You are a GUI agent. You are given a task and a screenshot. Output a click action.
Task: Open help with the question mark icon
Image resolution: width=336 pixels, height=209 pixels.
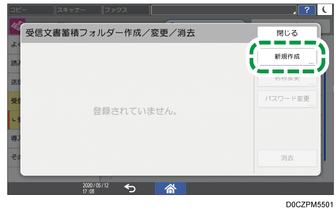(307, 10)
